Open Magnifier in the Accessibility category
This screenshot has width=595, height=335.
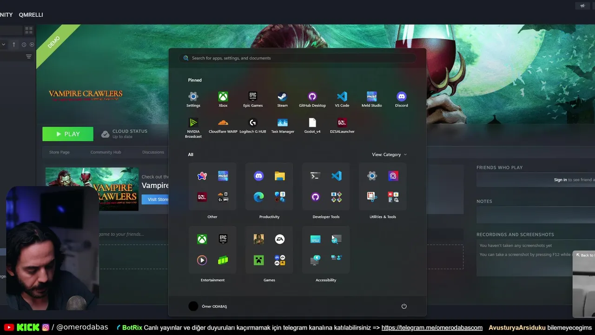tap(336, 239)
